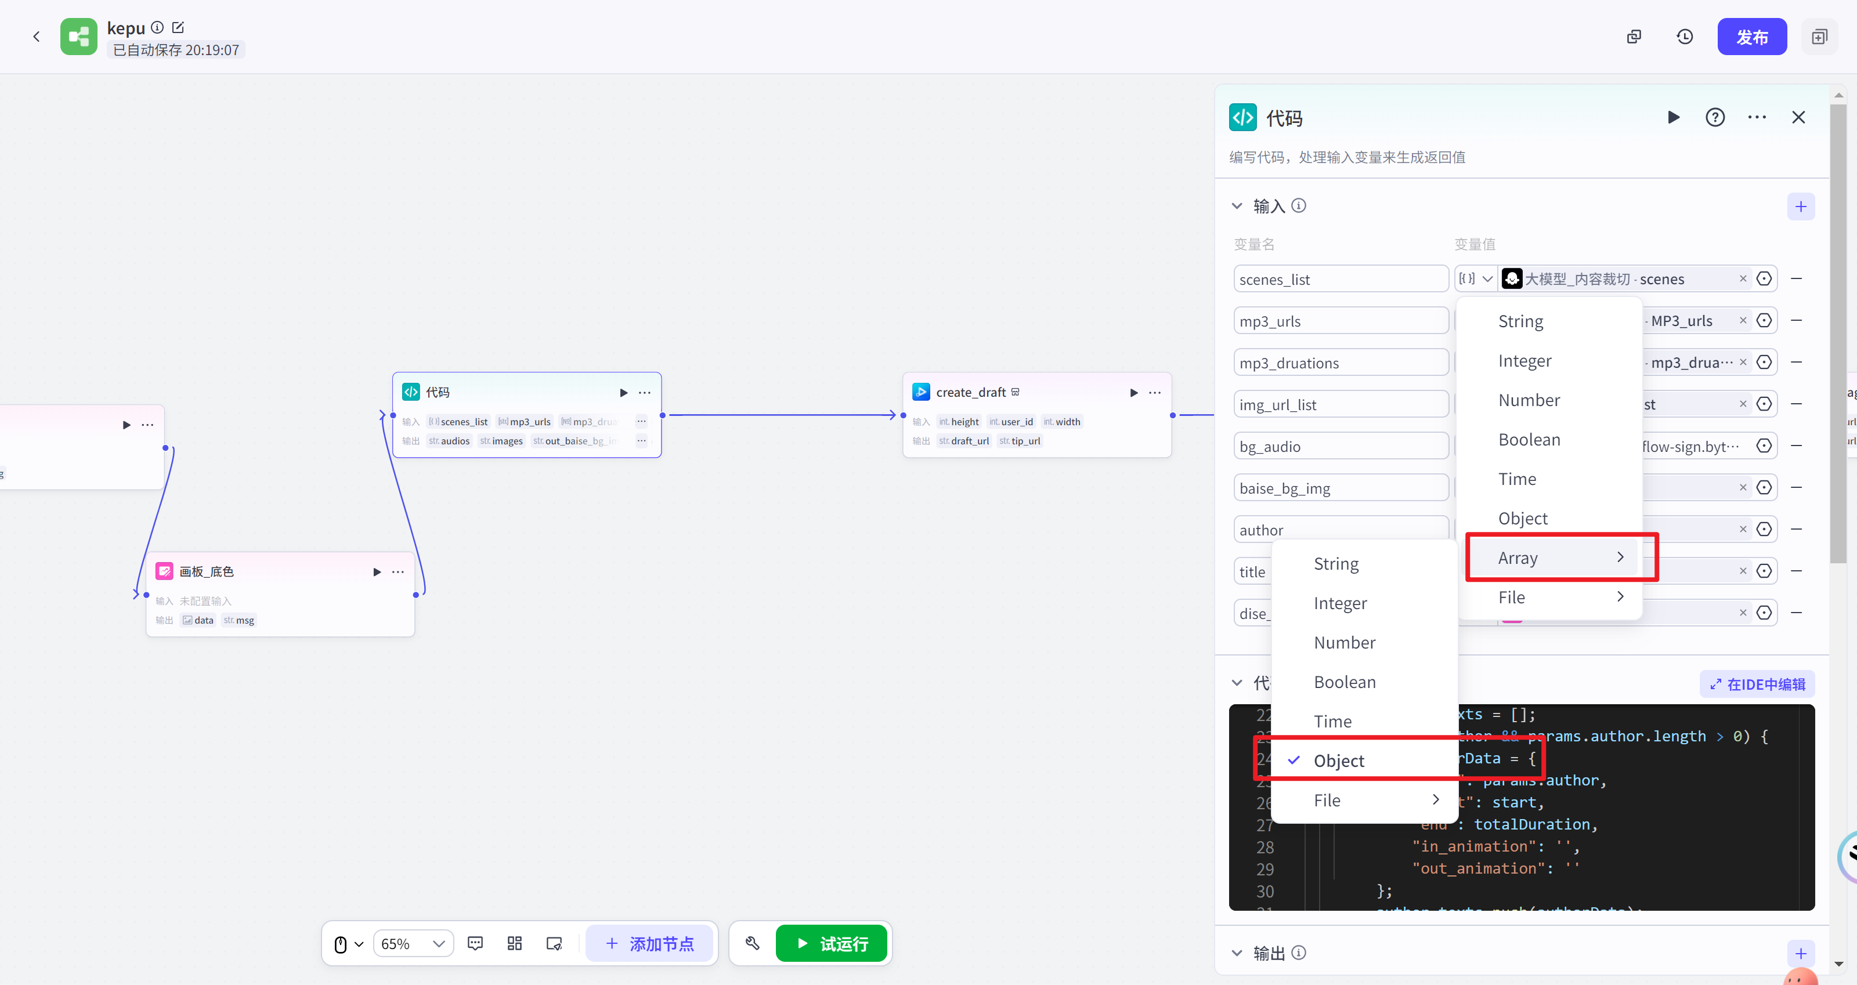The image size is (1857, 985).
Task: Clear the baise_bg_img value
Action: [x=1743, y=488]
